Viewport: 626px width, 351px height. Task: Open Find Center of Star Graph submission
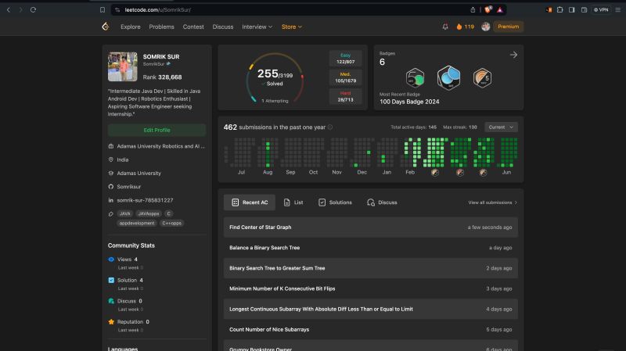(x=370, y=227)
